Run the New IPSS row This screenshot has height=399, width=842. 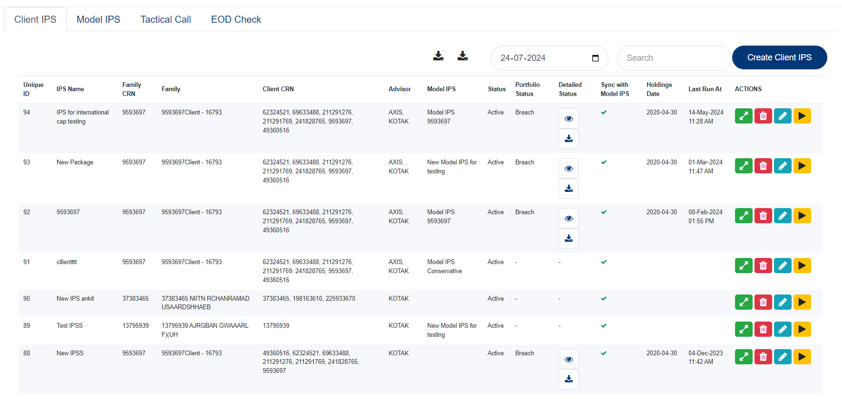click(802, 357)
